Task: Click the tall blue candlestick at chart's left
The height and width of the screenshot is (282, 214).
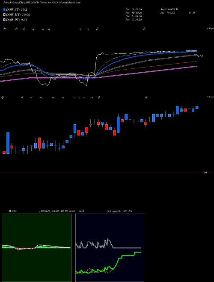Action: (x=8, y=143)
